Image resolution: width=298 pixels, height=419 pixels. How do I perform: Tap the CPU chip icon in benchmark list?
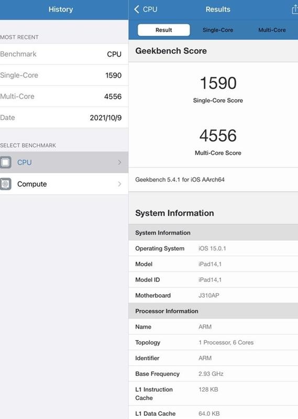click(5, 162)
